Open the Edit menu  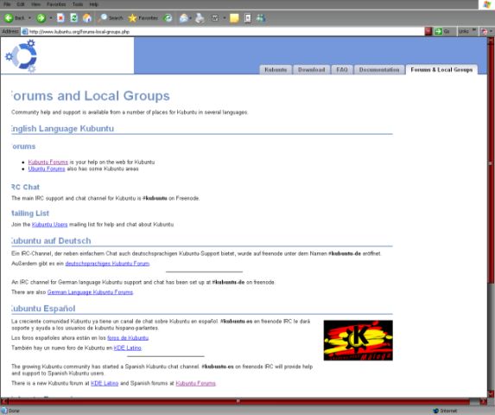[x=21, y=4]
